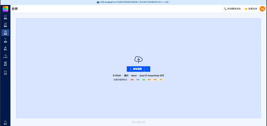267x126 pixels.
Task: Click the Smallpdf Pro banner text
Action: pos(135,2)
